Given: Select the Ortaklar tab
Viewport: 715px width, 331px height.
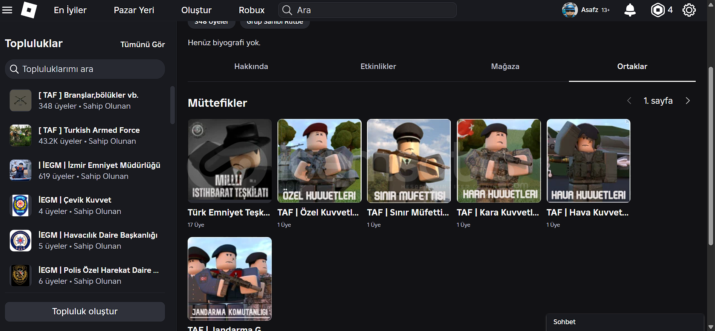Looking at the screenshot, I should click(632, 66).
